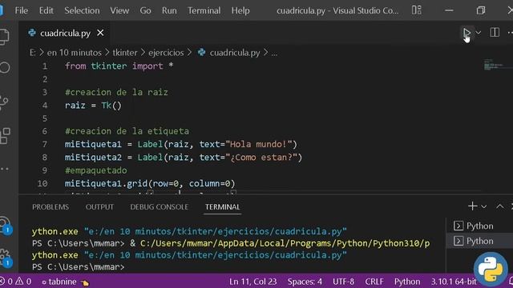Open the Search view in activity bar

(x=5, y=67)
